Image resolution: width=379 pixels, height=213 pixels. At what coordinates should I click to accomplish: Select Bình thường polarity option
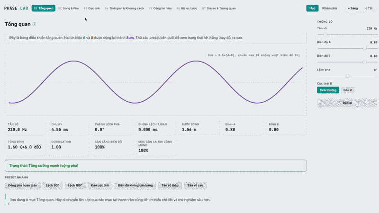click(328, 90)
